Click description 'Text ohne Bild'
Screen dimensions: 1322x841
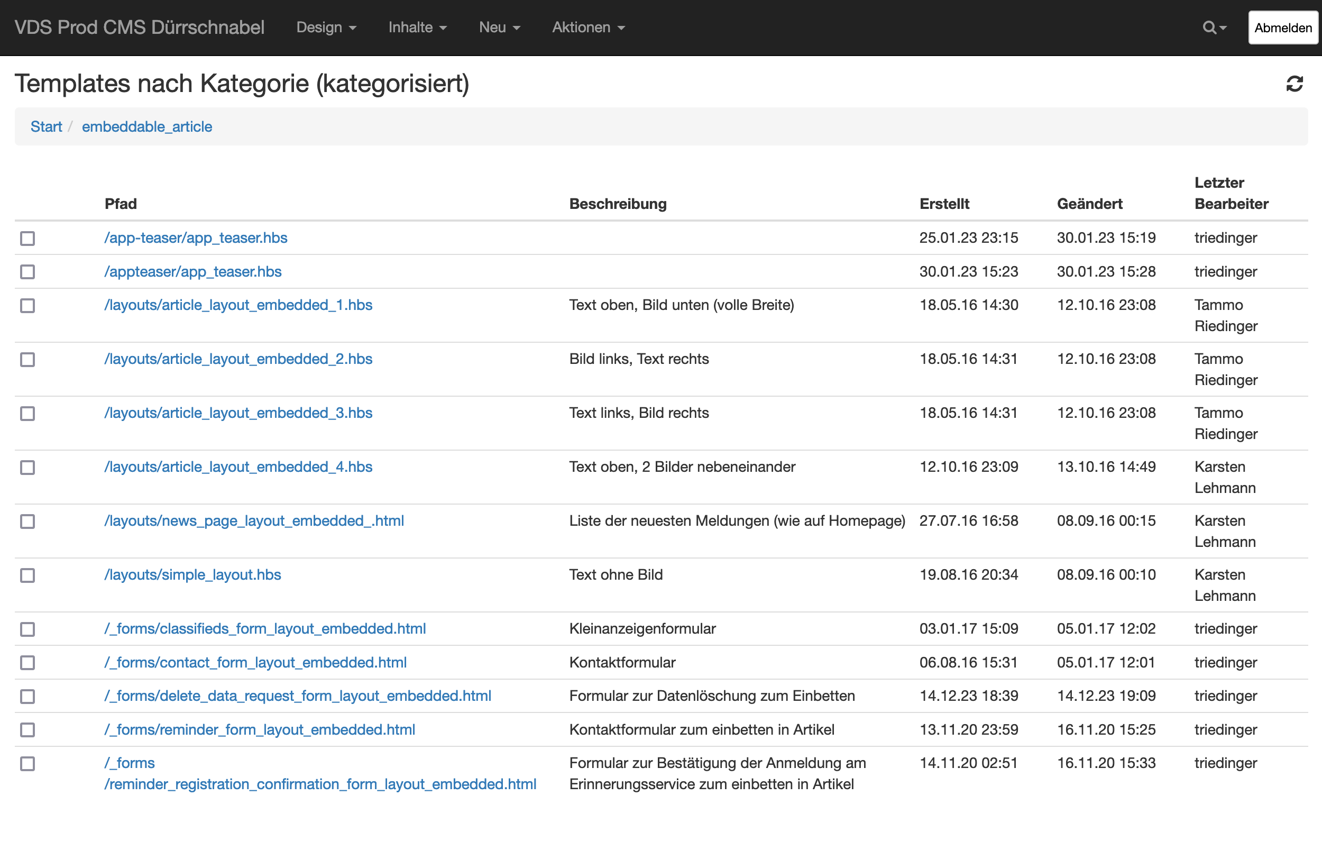pyautogui.click(x=616, y=574)
